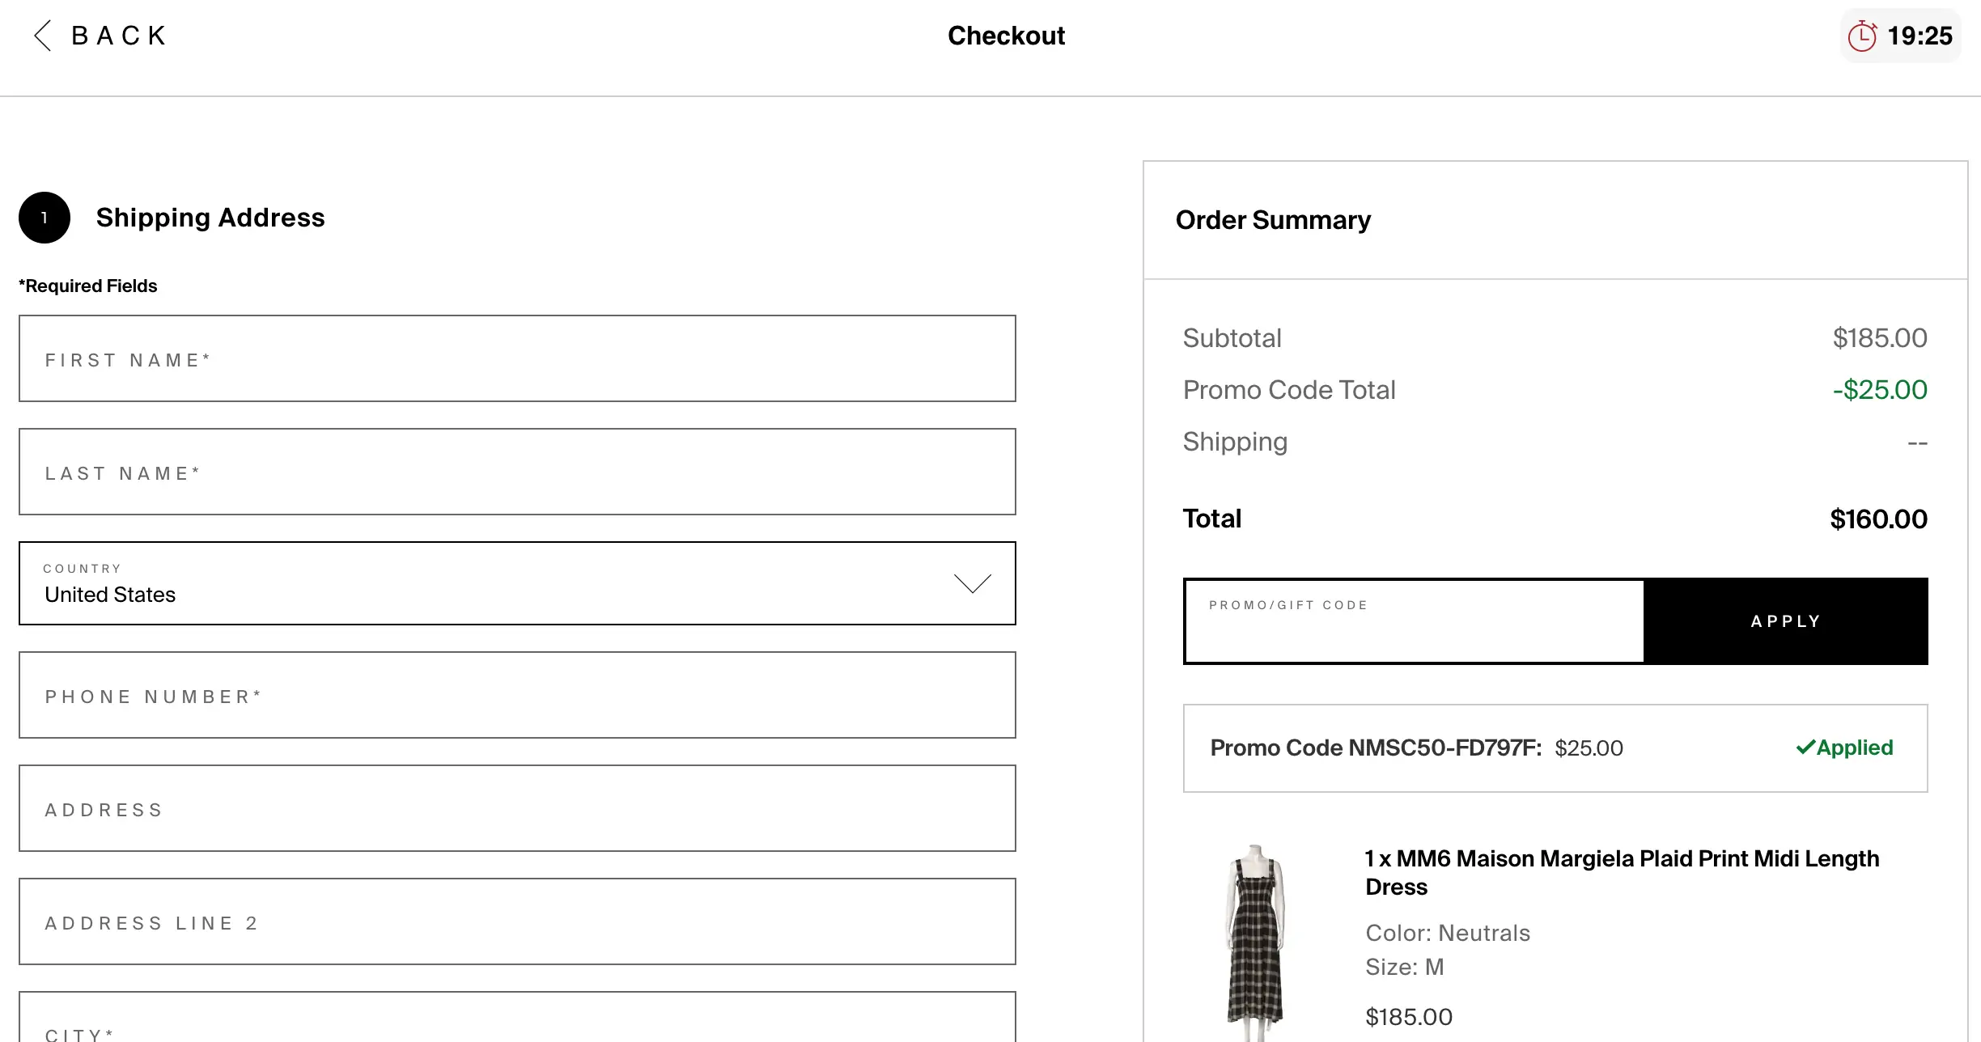Click the Shipping Address section heading
The image size is (1981, 1042).
pyautogui.click(x=210, y=218)
